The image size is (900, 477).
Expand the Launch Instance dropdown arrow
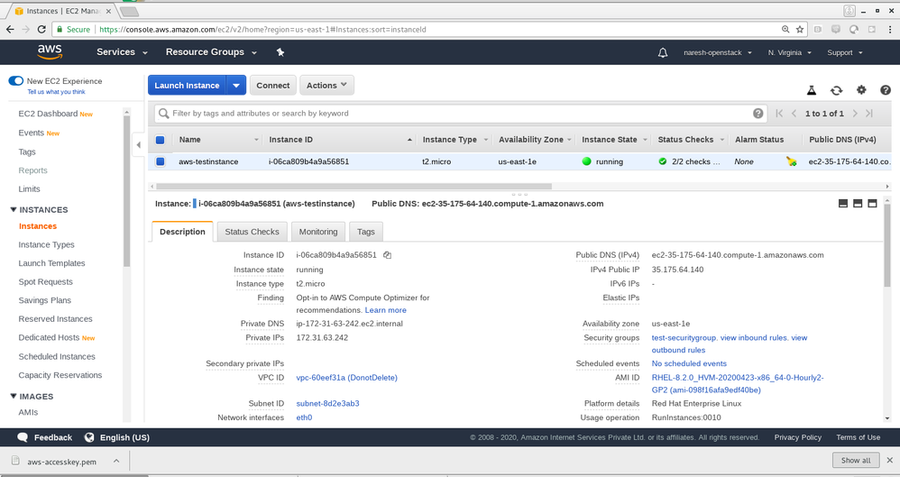tap(235, 86)
